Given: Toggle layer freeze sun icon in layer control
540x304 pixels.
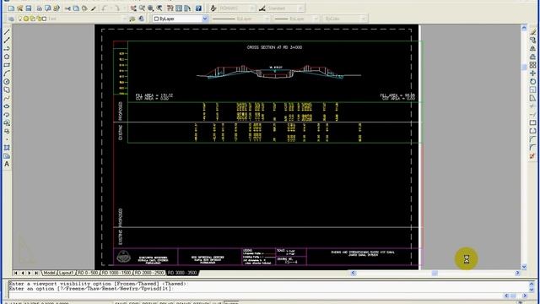Looking at the screenshot, I should 26,19.
